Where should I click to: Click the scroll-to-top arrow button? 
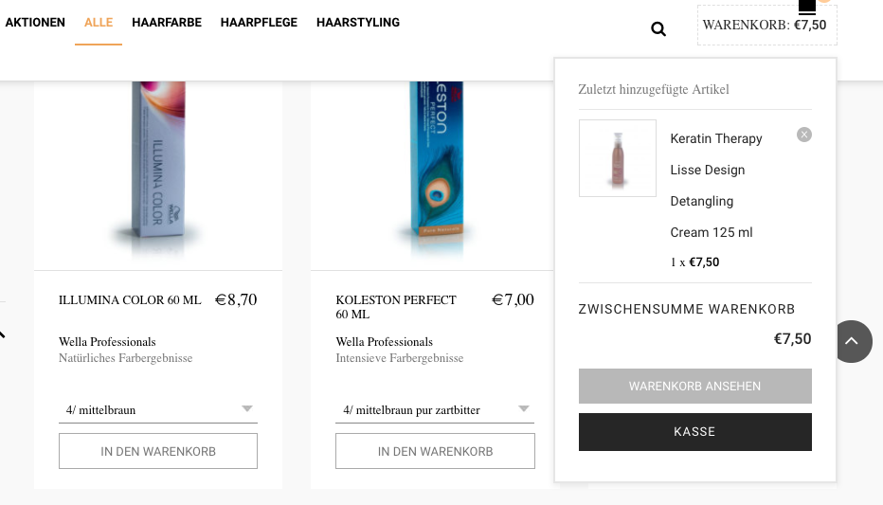pos(851,341)
